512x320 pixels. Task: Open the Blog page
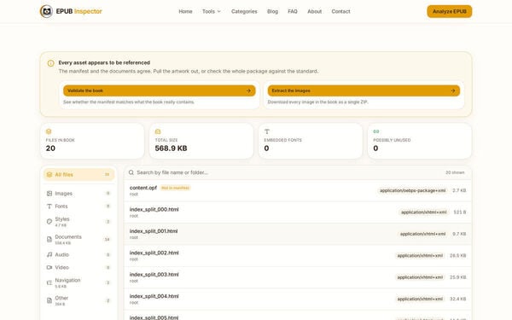tap(273, 11)
